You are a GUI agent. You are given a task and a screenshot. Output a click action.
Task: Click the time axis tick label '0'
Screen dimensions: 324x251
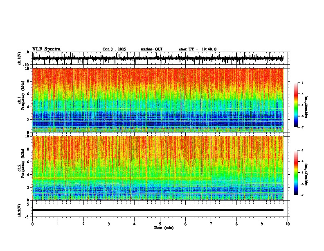coord(32,224)
